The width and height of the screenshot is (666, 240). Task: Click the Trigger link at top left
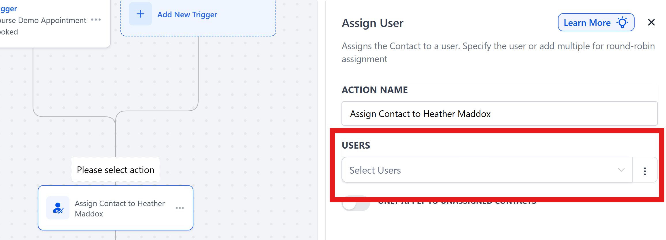(8, 8)
